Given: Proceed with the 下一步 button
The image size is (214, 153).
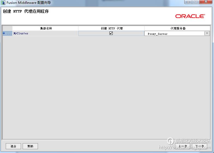Looking at the screenshot, I should click(199, 146).
